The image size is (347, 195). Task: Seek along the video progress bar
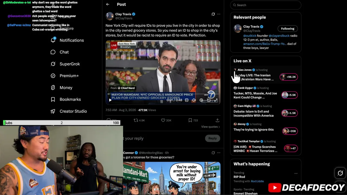tap(163, 94)
